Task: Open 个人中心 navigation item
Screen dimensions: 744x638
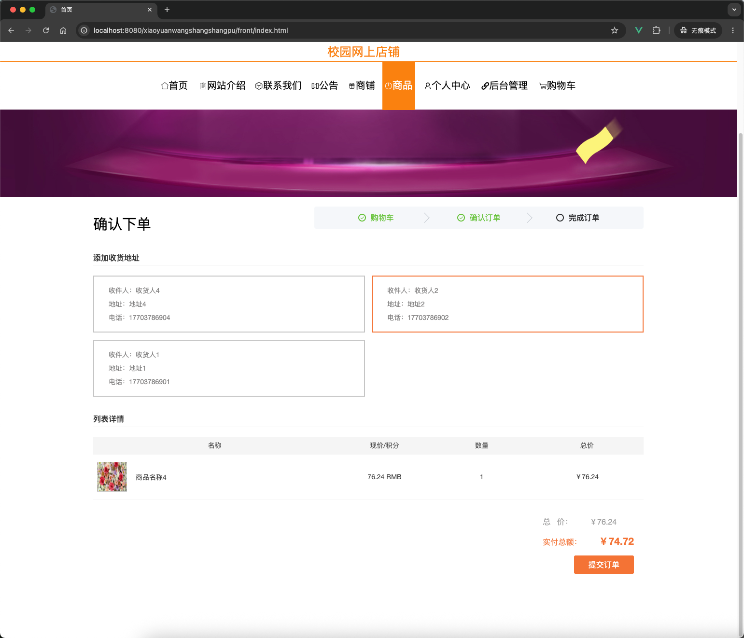Action: pos(447,85)
